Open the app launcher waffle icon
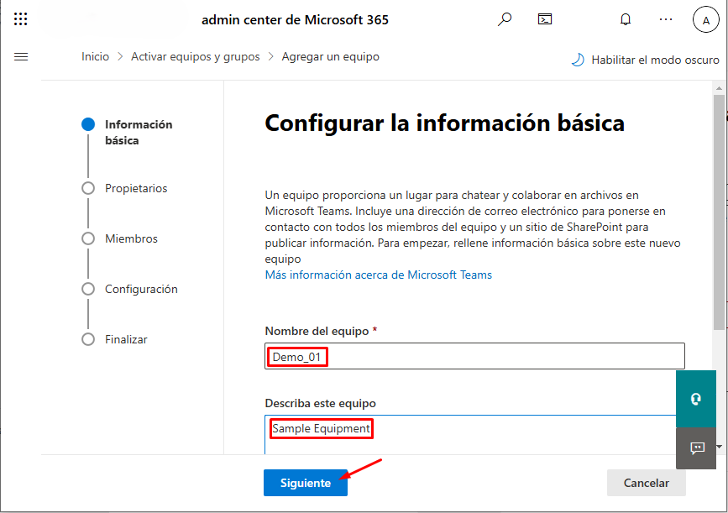This screenshot has width=728, height=513. click(x=21, y=19)
